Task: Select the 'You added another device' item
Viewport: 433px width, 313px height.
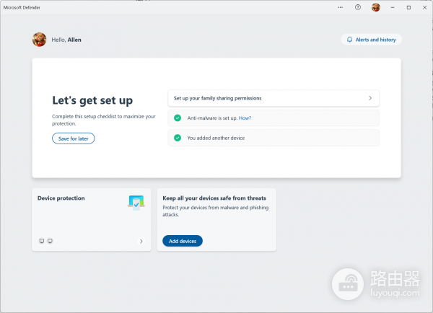Action: click(273, 138)
